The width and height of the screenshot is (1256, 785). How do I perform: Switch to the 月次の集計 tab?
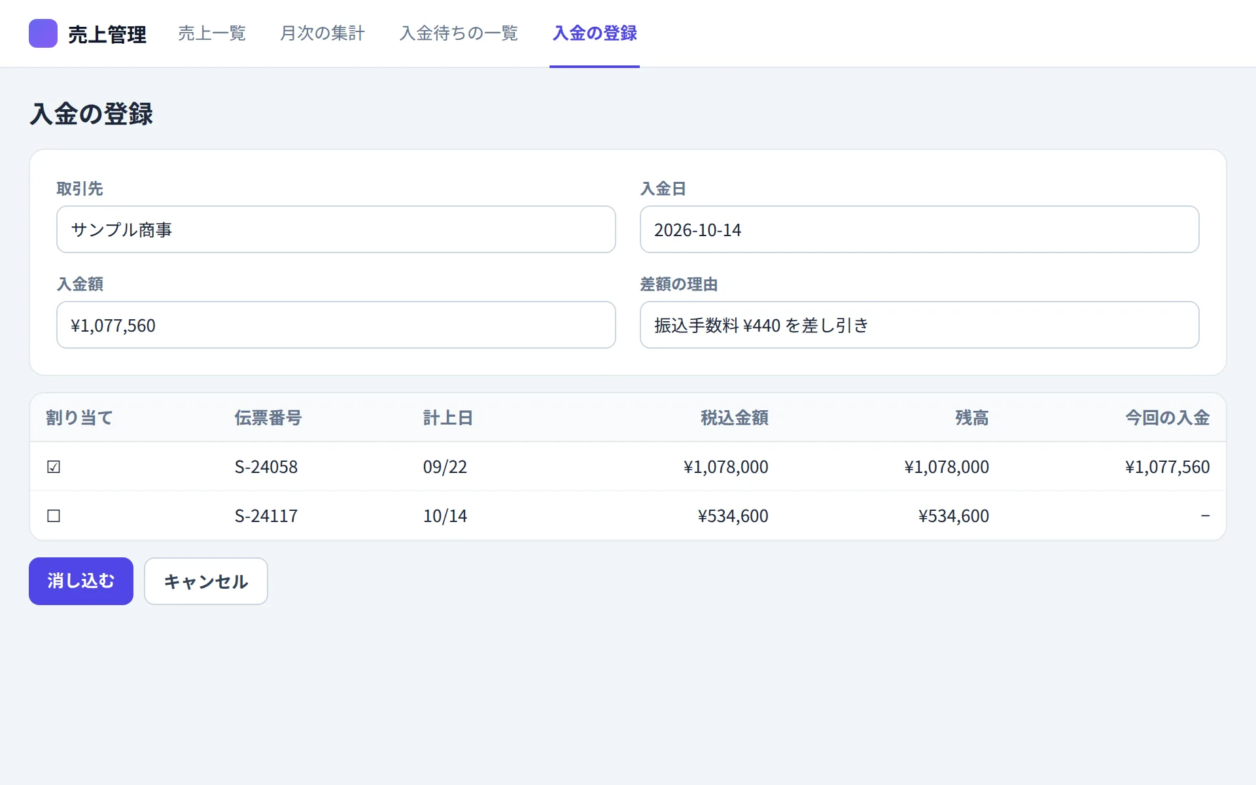[323, 33]
